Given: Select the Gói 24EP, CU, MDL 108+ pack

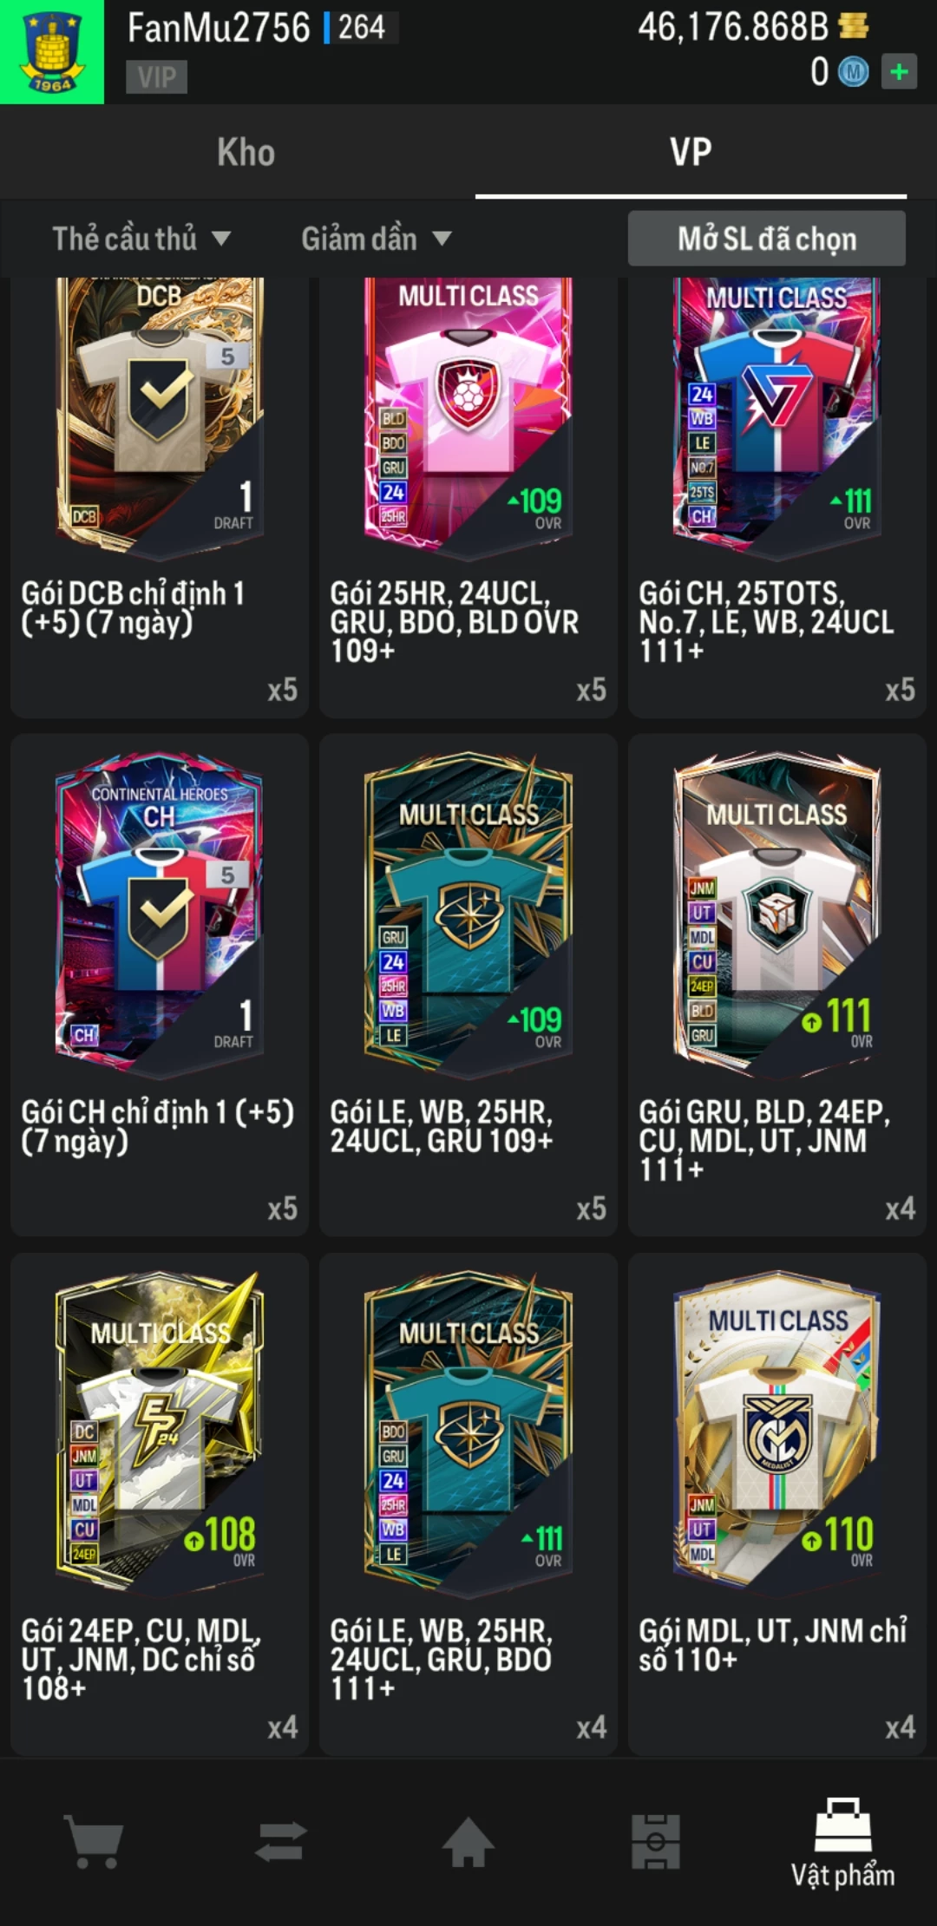Looking at the screenshot, I should click(160, 1503).
